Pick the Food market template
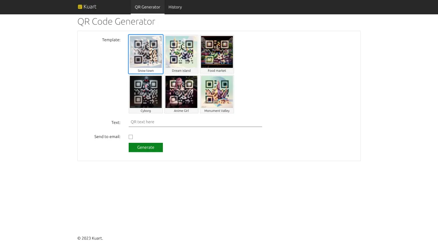This screenshot has width=438, height=246. [x=217, y=54]
